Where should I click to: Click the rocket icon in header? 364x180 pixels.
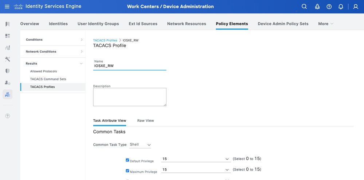(317, 7)
